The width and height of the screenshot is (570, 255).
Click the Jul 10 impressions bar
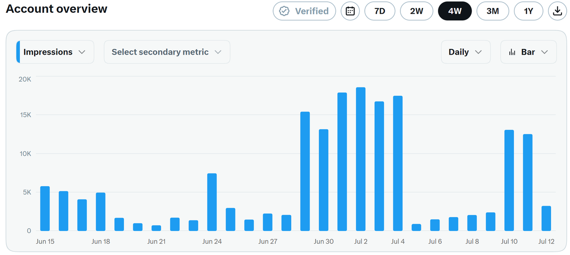(509, 180)
